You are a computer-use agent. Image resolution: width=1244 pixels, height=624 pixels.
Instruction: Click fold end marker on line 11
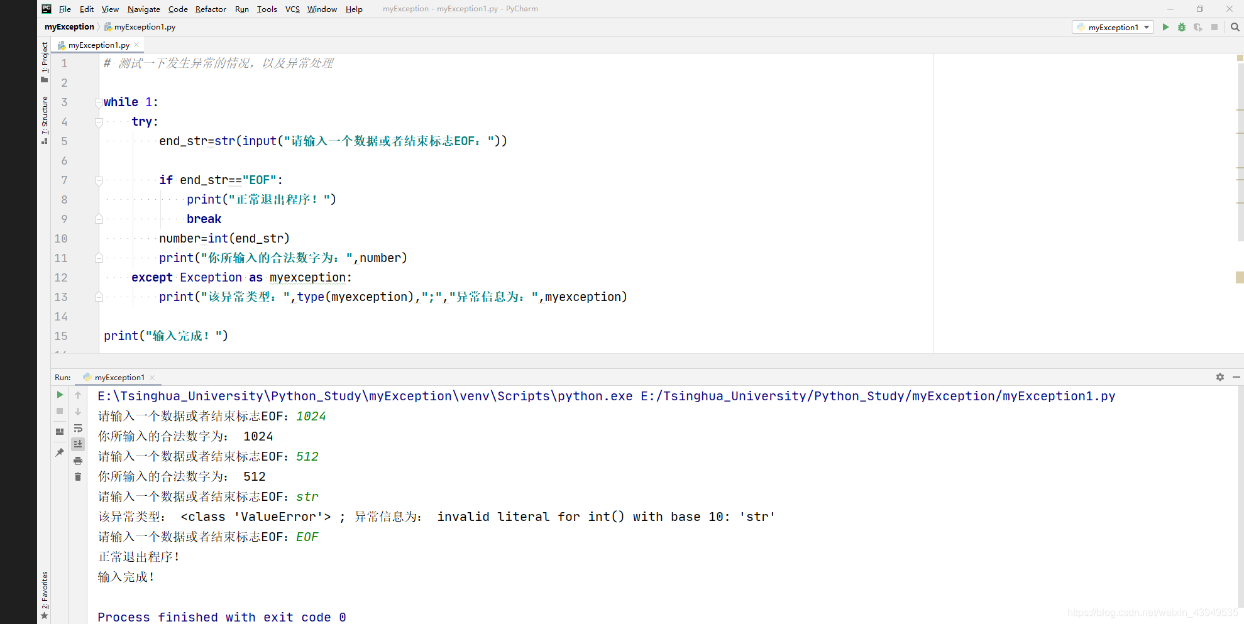[x=99, y=258]
